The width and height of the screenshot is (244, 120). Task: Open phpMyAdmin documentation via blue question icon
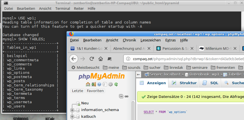(99, 84)
